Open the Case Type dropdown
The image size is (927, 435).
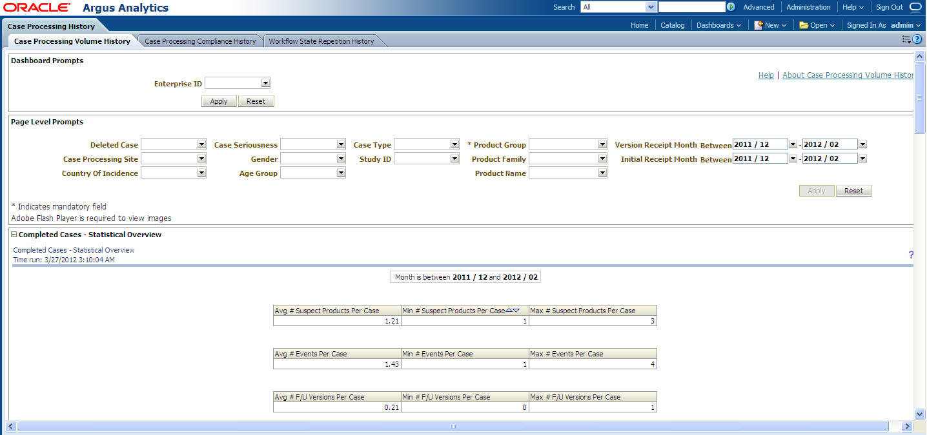[x=454, y=144]
